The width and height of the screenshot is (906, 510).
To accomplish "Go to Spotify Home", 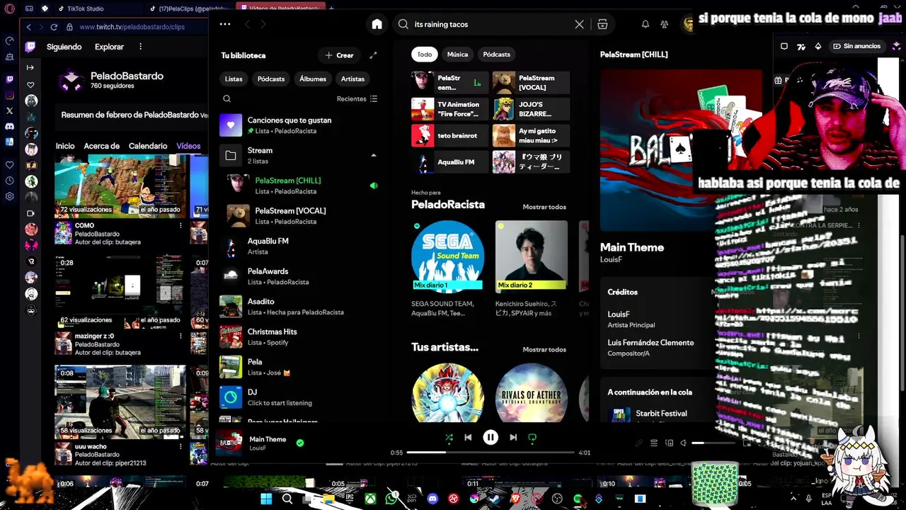I will 377,24.
